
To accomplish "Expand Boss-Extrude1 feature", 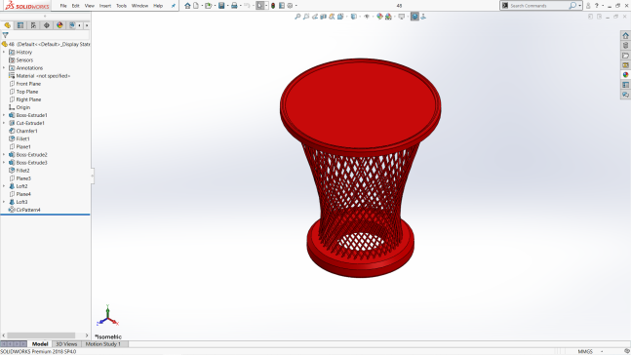I will pos(4,115).
